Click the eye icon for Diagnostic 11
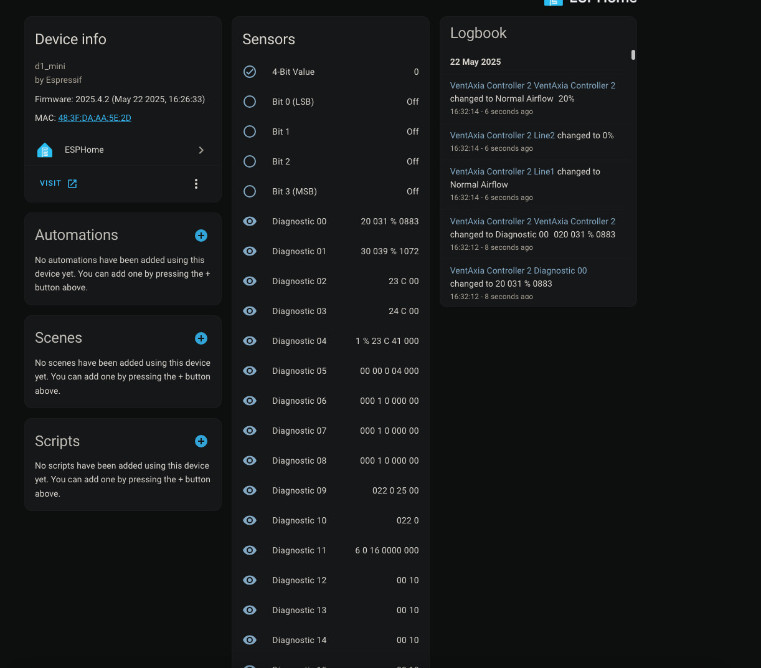The width and height of the screenshot is (761, 668). (250, 550)
